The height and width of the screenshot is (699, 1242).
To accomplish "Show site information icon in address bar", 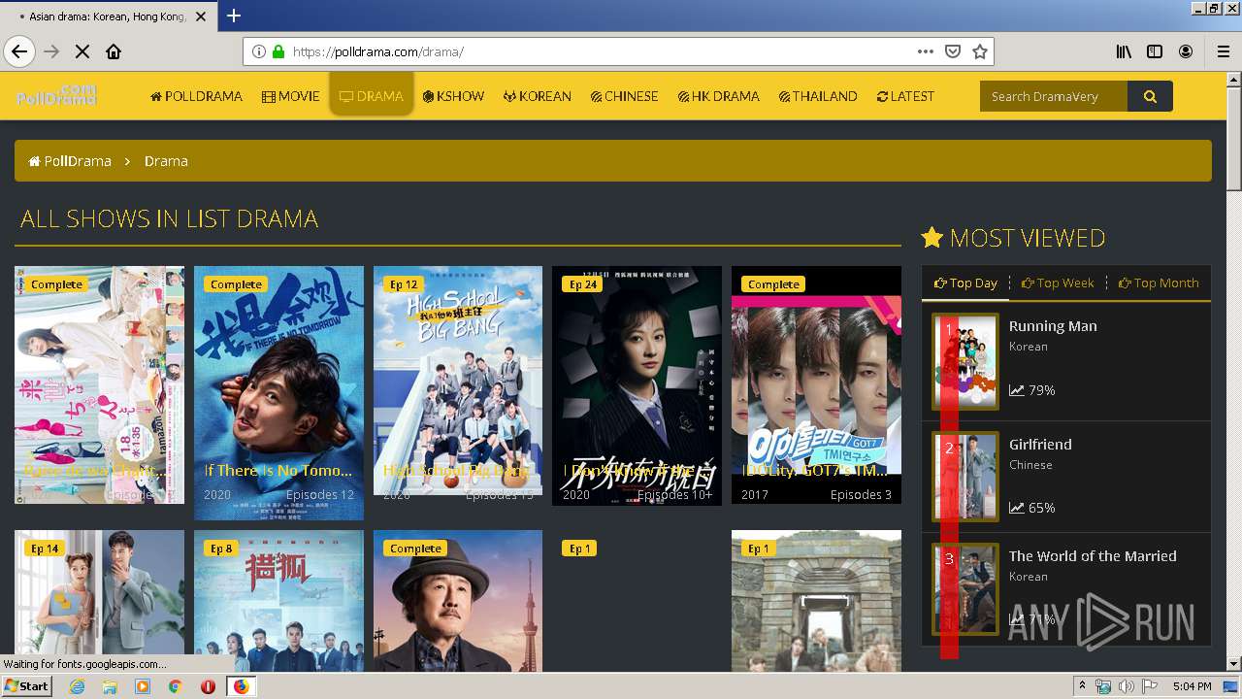I will pos(259,51).
